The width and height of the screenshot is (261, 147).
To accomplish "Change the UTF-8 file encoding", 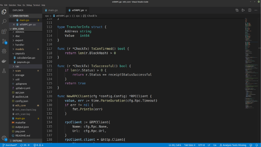I will click(x=201, y=145).
